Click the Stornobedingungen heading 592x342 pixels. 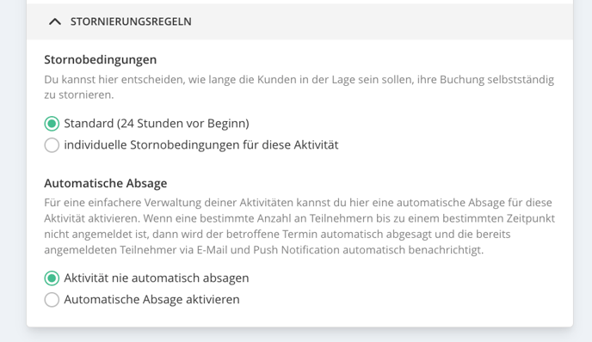[x=101, y=60]
